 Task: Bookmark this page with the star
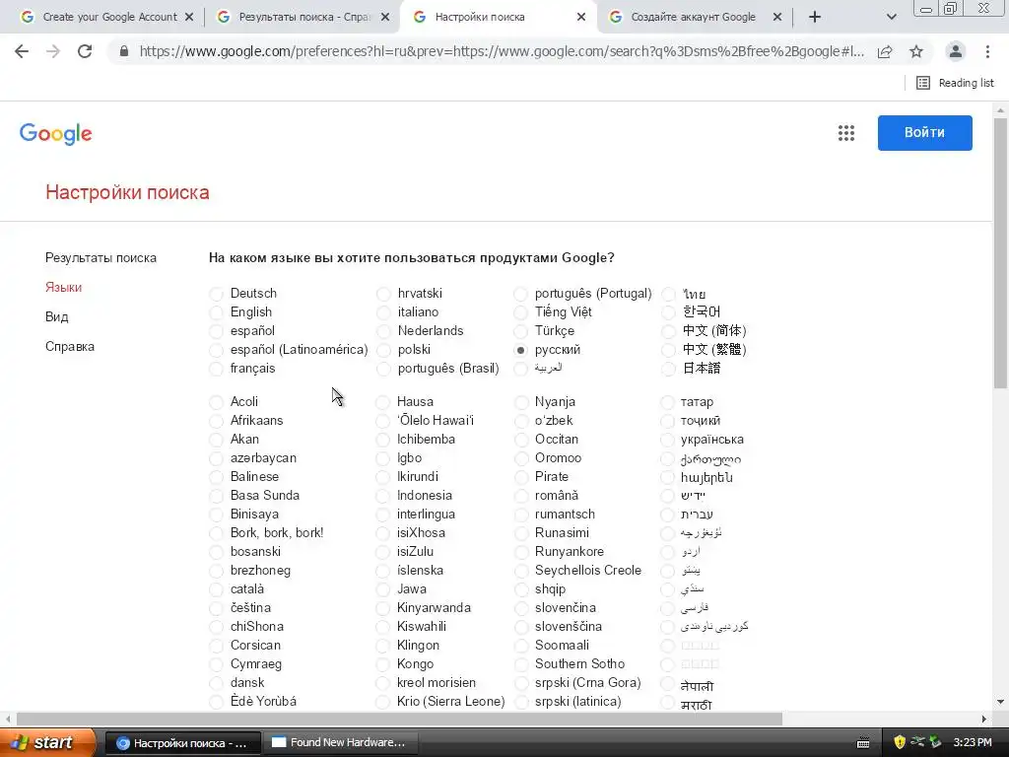[x=916, y=51]
